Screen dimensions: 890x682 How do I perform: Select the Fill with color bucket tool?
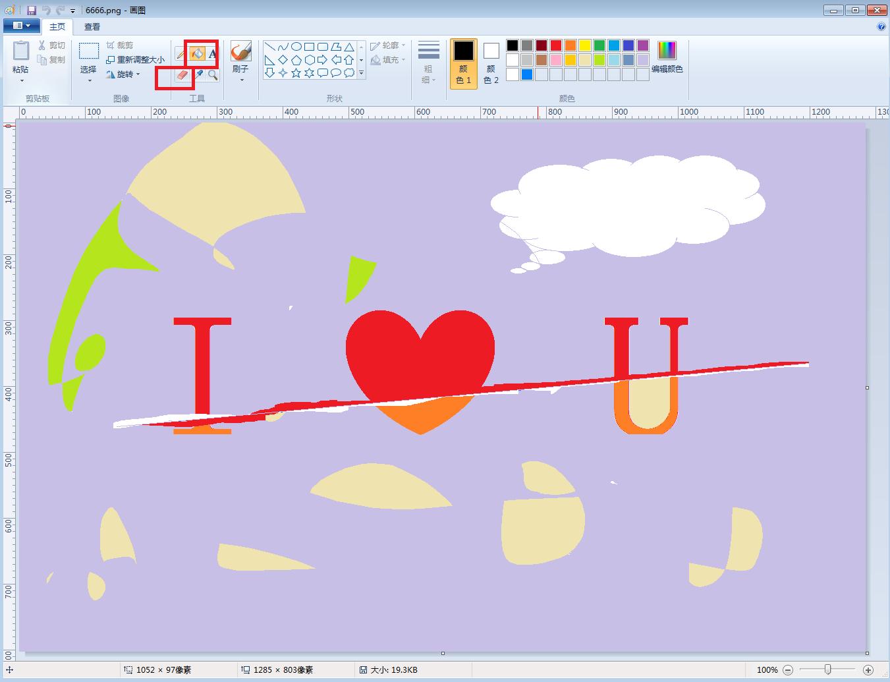pyautogui.click(x=197, y=54)
